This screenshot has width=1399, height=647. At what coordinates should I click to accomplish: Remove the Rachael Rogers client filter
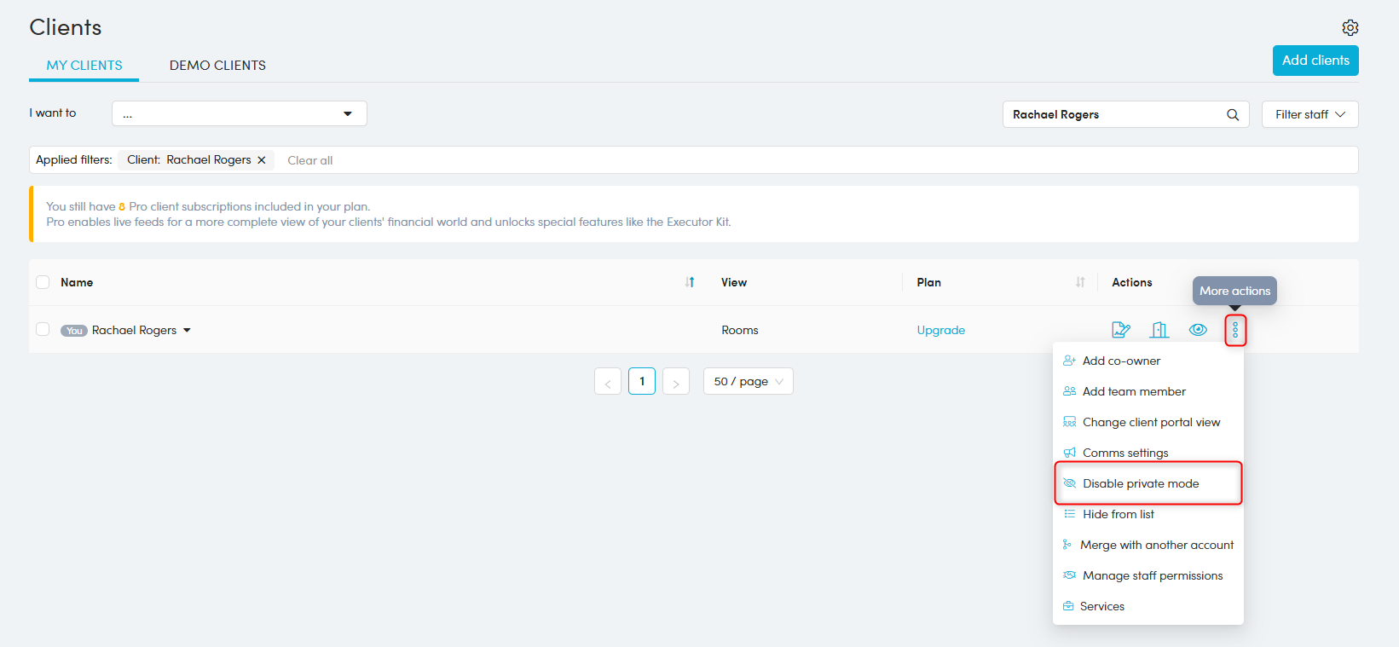(x=262, y=160)
